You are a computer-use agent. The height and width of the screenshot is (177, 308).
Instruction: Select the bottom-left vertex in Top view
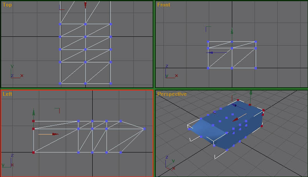[60, 83]
